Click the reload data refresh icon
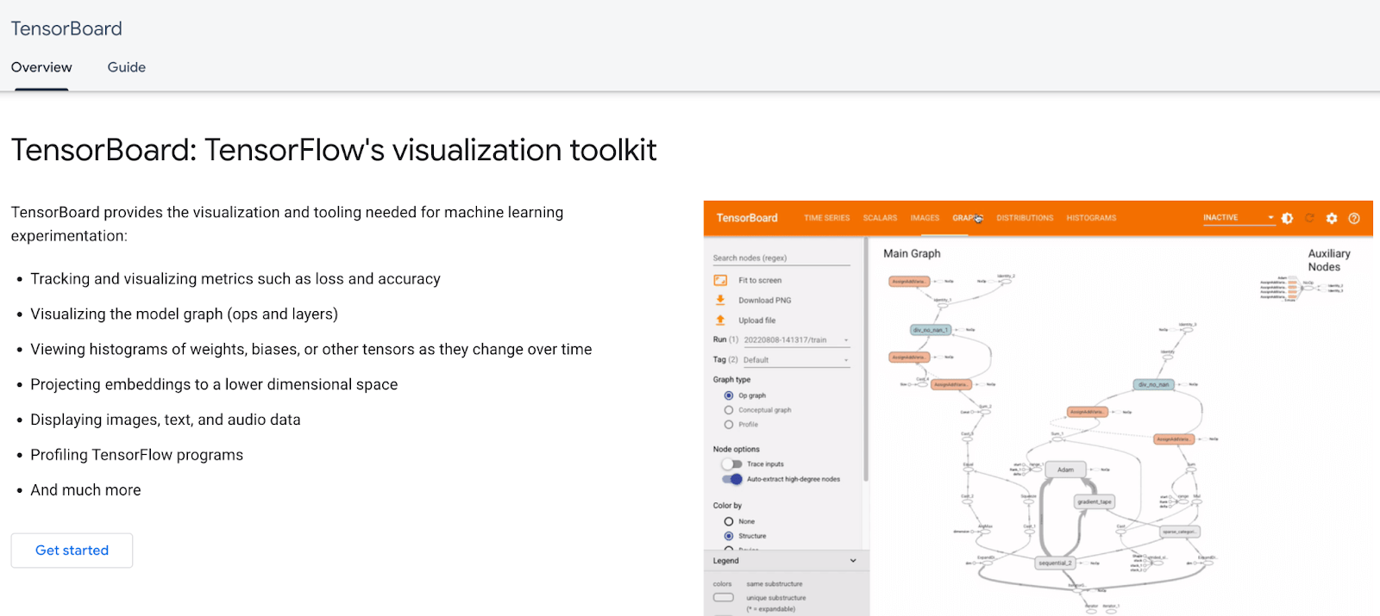 [1309, 219]
